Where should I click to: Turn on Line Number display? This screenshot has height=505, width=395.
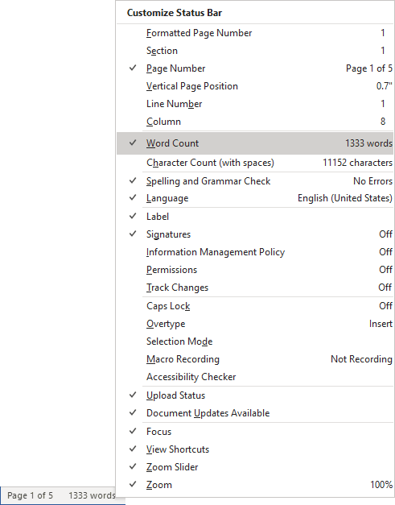[255, 104]
